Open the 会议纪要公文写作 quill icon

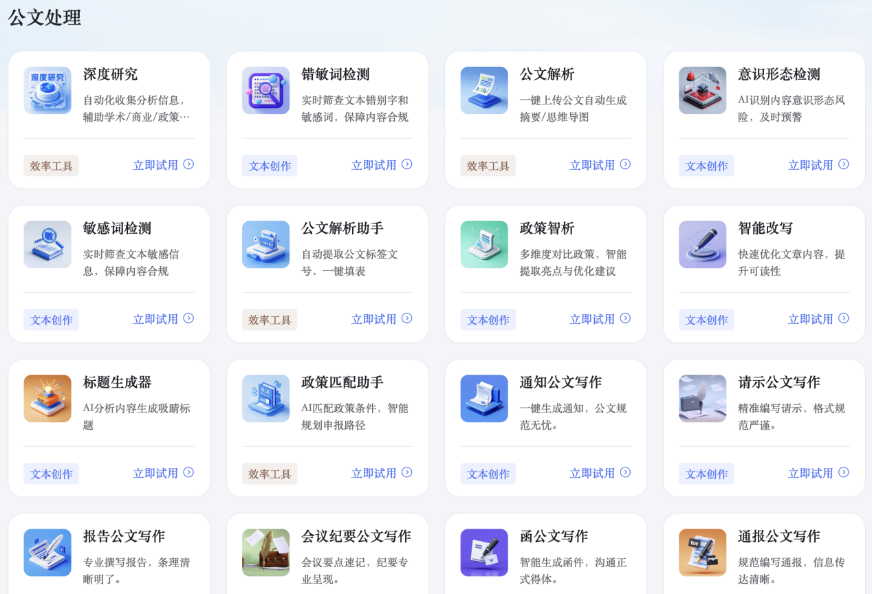click(x=265, y=552)
